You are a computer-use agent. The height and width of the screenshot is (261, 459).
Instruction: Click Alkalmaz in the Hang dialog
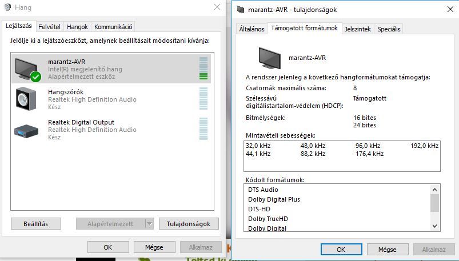pyautogui.click(x=201, y=247)
